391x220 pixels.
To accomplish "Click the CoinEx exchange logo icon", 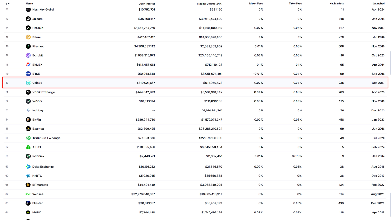I will click(28, 83).
